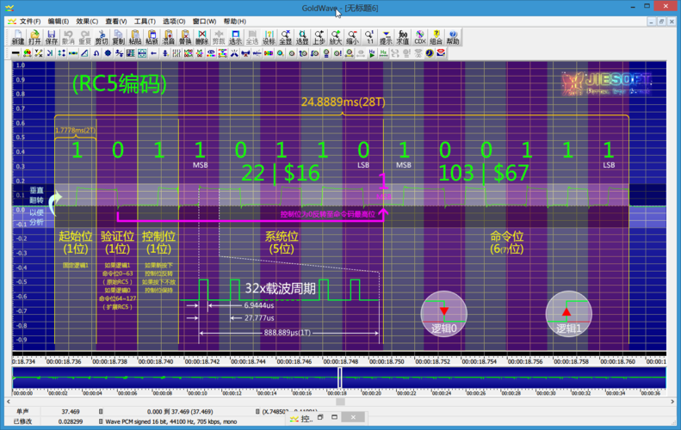Screen dimensions: 681x430
Task: Click the 组合 (Combine) toolbar icon
Action: [436, 37]
